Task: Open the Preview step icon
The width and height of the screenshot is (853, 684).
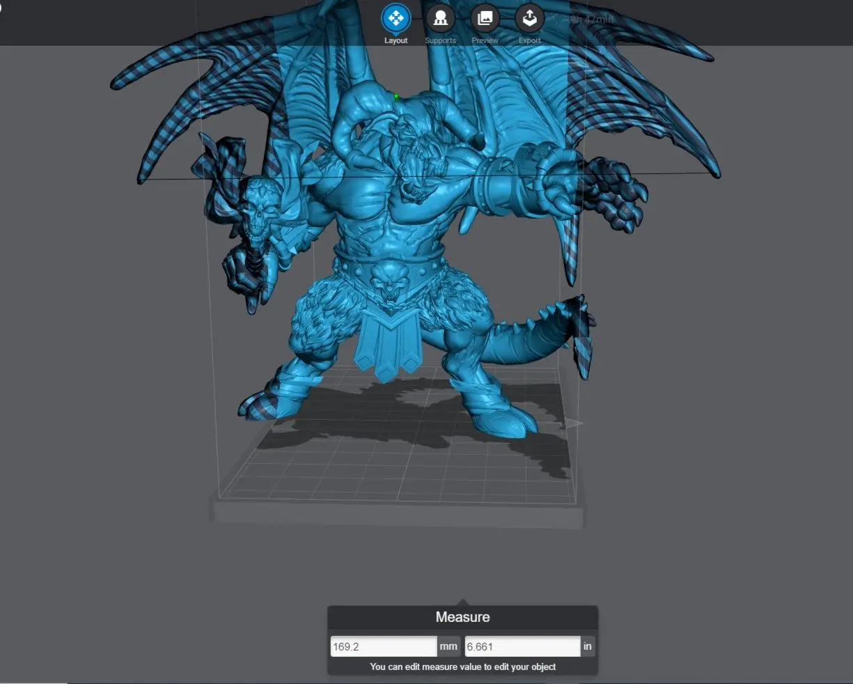Action: [x=485, y=18]
